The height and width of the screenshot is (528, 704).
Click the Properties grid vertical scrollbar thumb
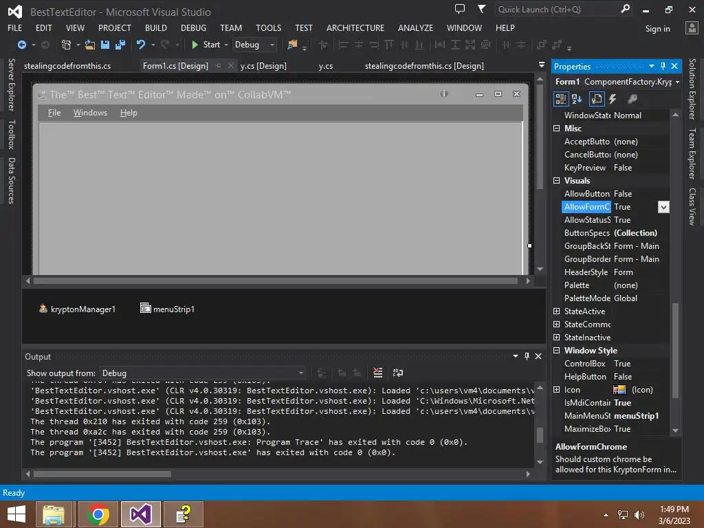pos(675,351)
